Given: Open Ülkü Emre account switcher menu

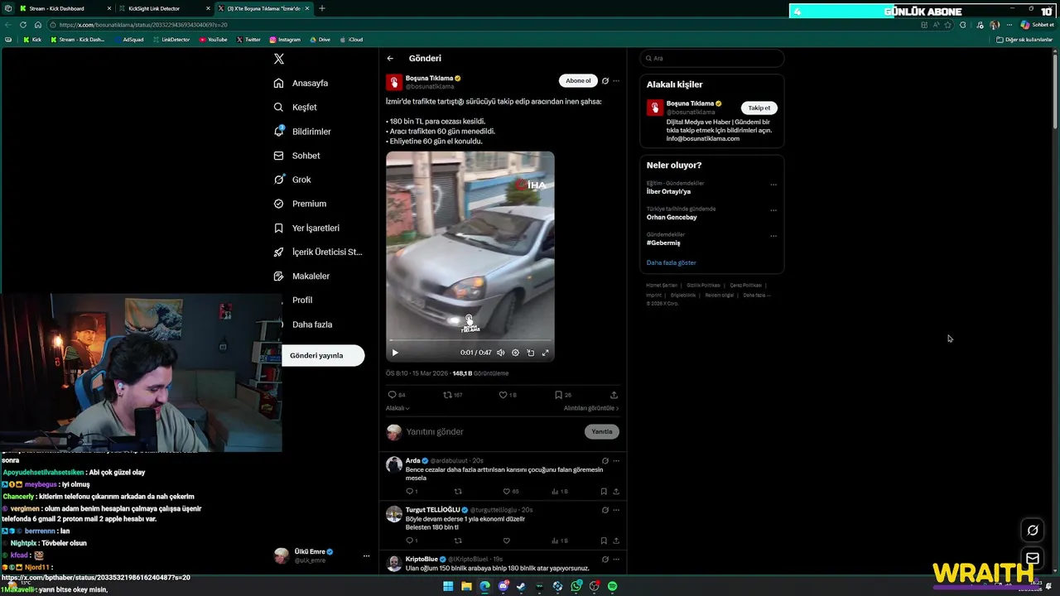Looking at the screenshot, I should 323,555.
